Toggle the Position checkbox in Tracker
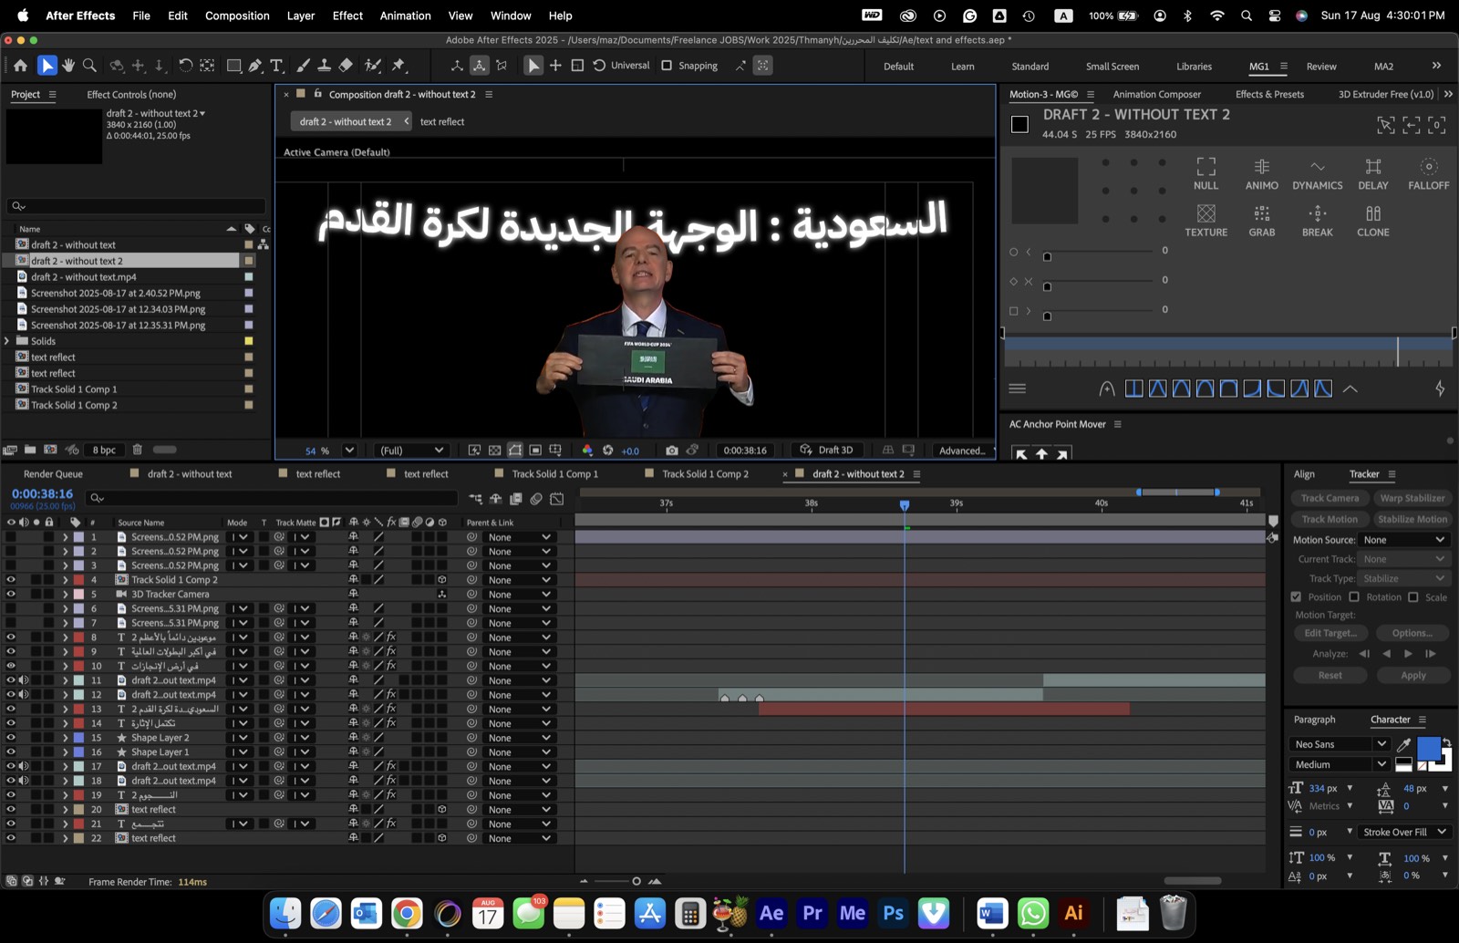 click(1296, 597)
